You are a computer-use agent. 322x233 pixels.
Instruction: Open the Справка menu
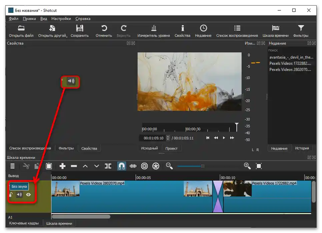(83, 19)
